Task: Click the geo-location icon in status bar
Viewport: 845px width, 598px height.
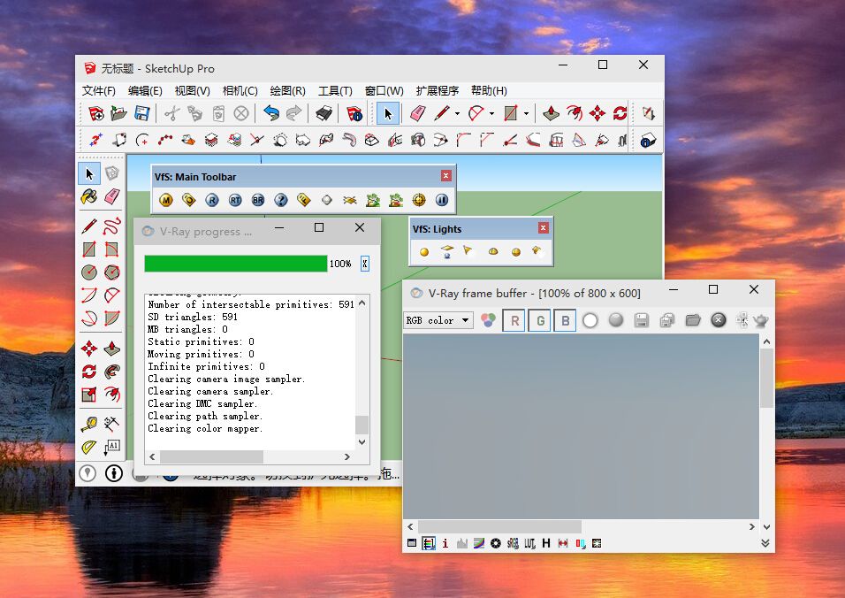Action: click(x=88, y=473)
